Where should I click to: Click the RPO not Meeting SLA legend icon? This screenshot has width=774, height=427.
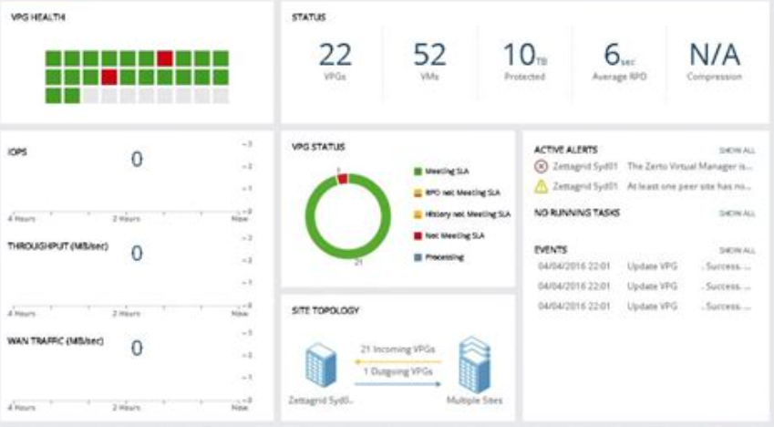tap(418, 193)
